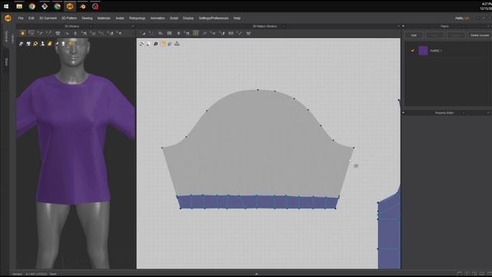
Task: Click the orange ring display icon in 3D window
Action: coord(35,44)
